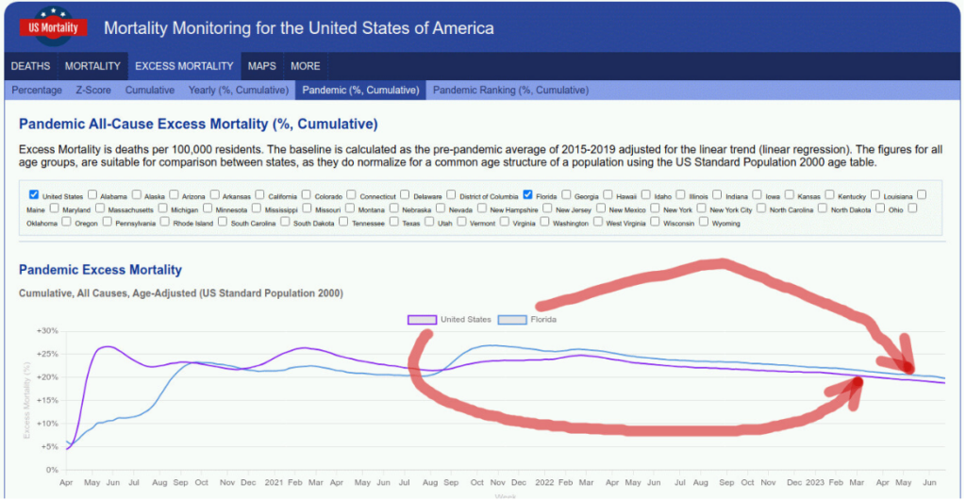Select the Wyoming checkbox
Image resolution: width=966 pixels, height=501 pixels.
pyautogui.click(x=706, y=223)
